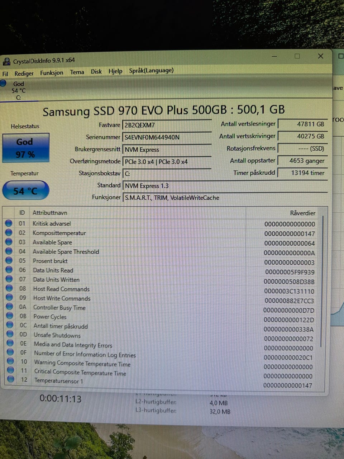This screenshot has height=459, width=344.
Task: Click the ID column header
Action: coord(22,213)
